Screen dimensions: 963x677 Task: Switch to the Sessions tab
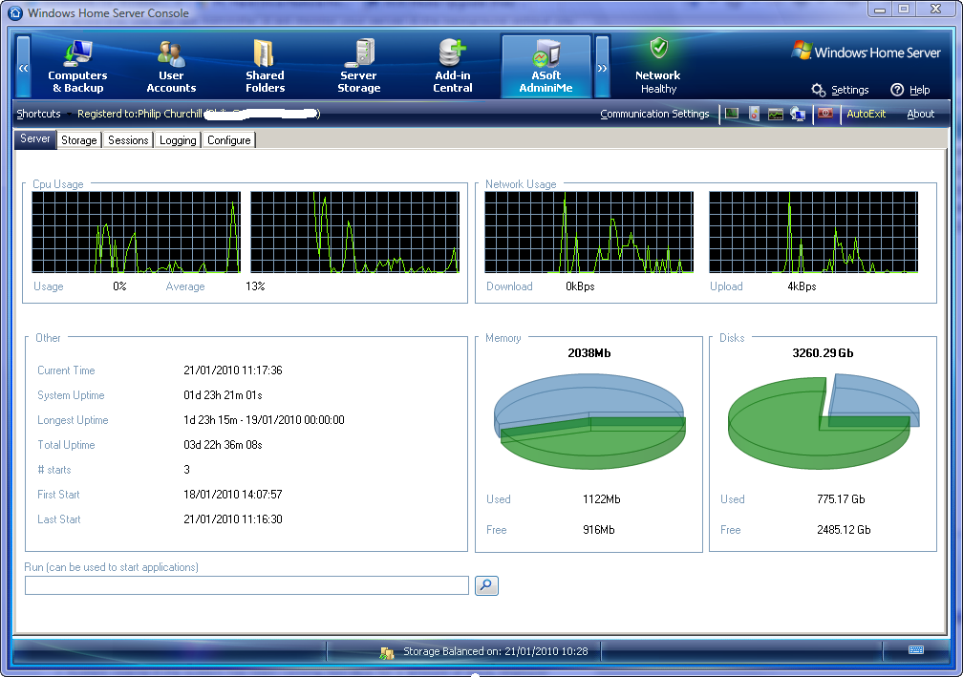point(128,140)
